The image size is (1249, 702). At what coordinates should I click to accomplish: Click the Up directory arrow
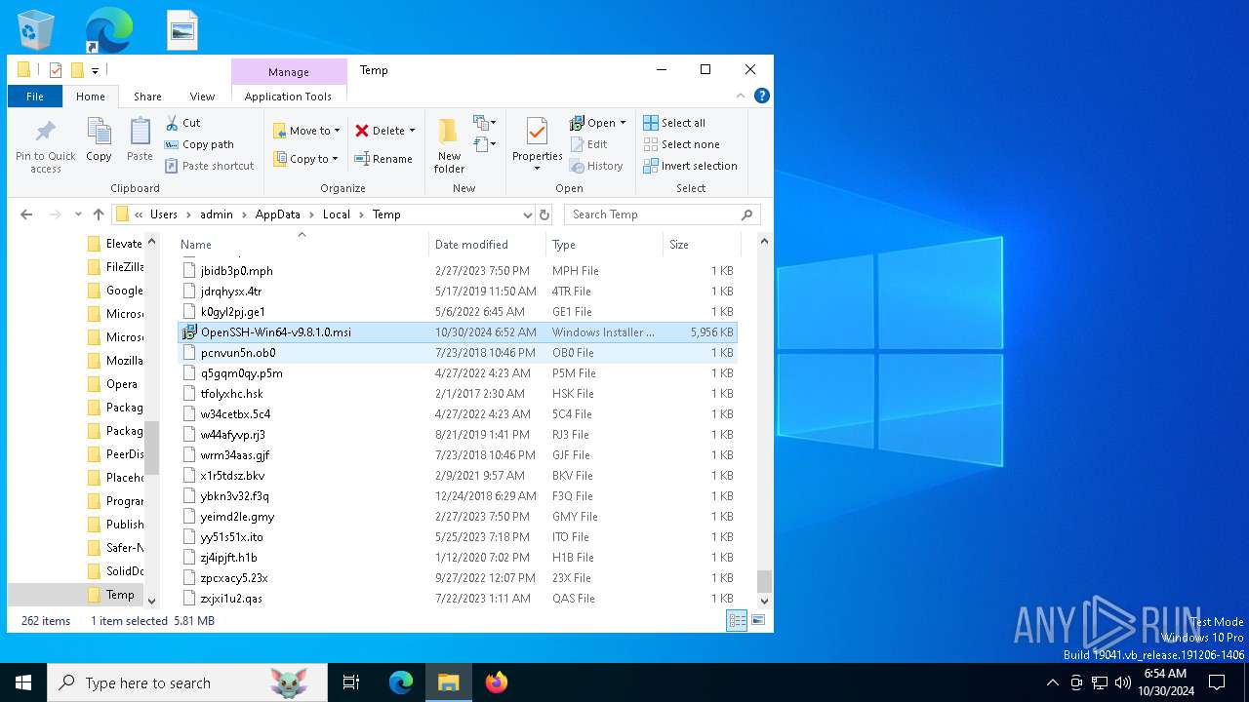tap(98, 214)
